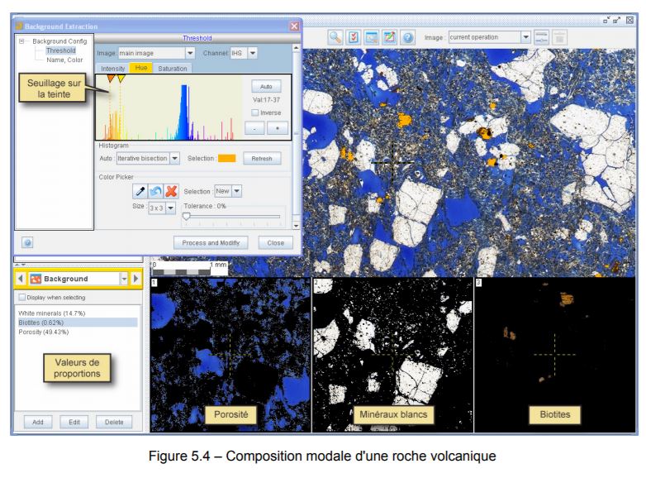Switch to the Hue tab
The width and height of the screenshot is (646, 478).
(x=141, y=68)
